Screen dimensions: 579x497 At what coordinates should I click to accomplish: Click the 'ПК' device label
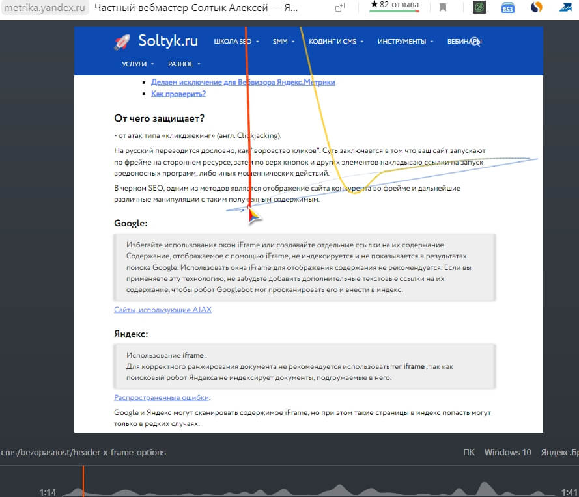click(x=468, y=452)
